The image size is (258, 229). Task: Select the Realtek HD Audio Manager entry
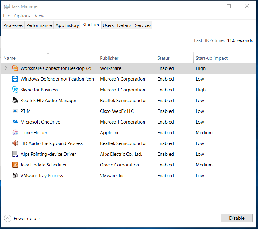[129, 101]
